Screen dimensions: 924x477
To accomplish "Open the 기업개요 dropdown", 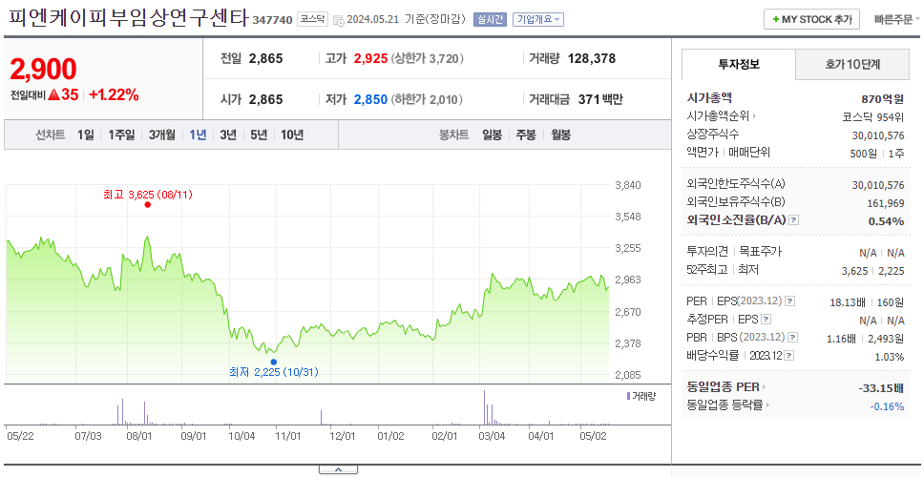I will 538,19.
